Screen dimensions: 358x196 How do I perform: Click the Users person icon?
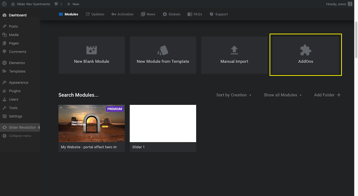click(4, 99)
